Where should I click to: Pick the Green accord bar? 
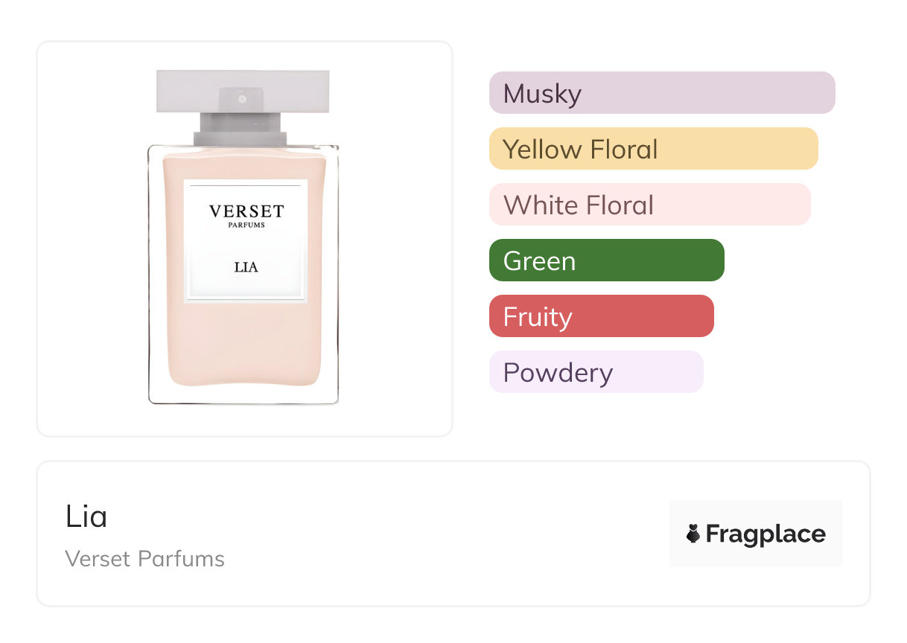coord(606,260)
